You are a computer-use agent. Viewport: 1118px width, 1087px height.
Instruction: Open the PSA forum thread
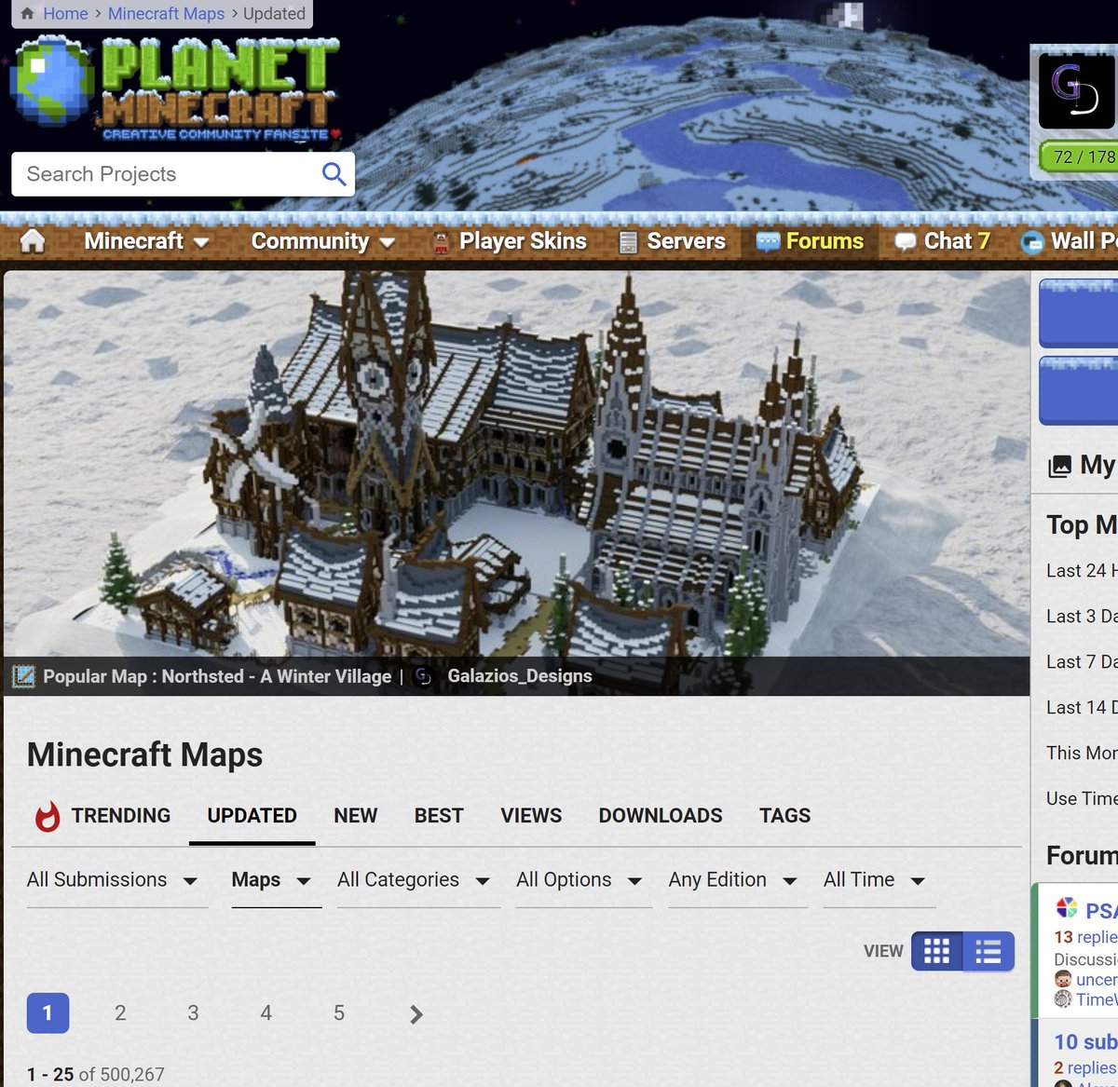click(1101, 911)
